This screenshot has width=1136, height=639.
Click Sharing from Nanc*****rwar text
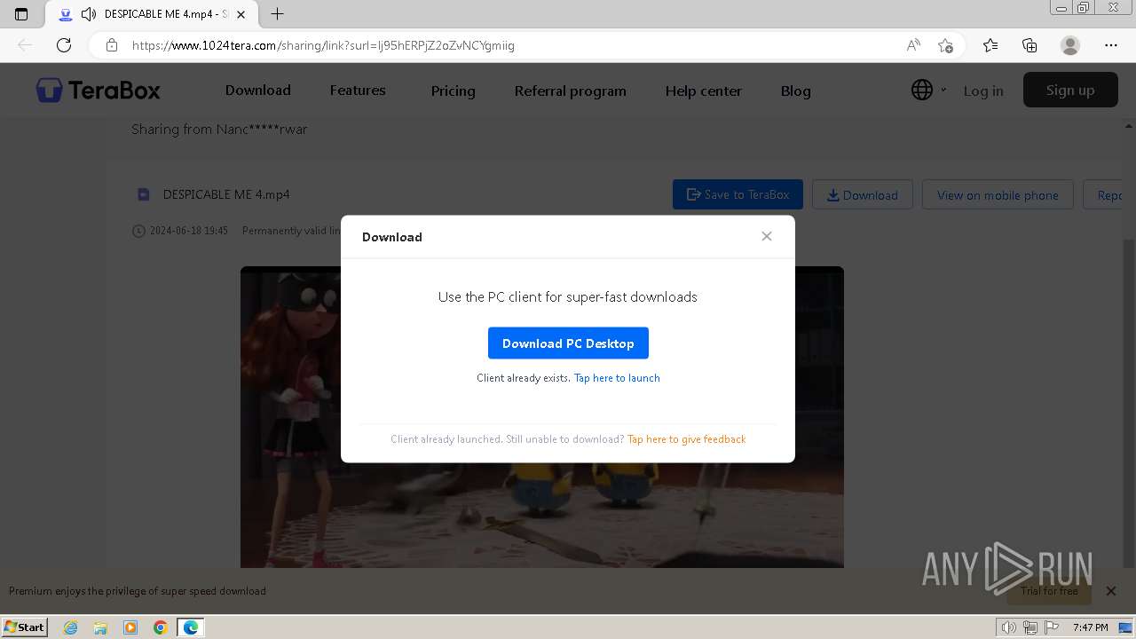[x=219, y=130]
